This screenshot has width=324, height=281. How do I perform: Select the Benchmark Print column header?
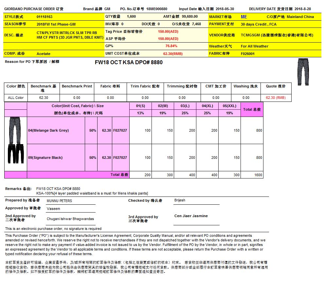point(77,86)
